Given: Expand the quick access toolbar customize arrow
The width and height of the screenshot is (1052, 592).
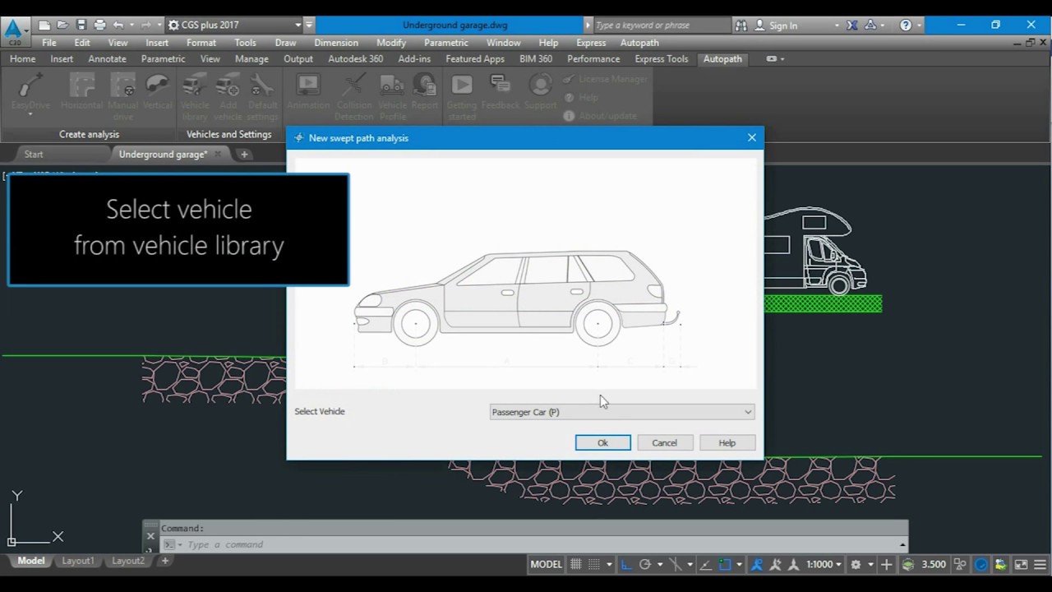Looking at the screenshot, I should click(x=309, y=25).
